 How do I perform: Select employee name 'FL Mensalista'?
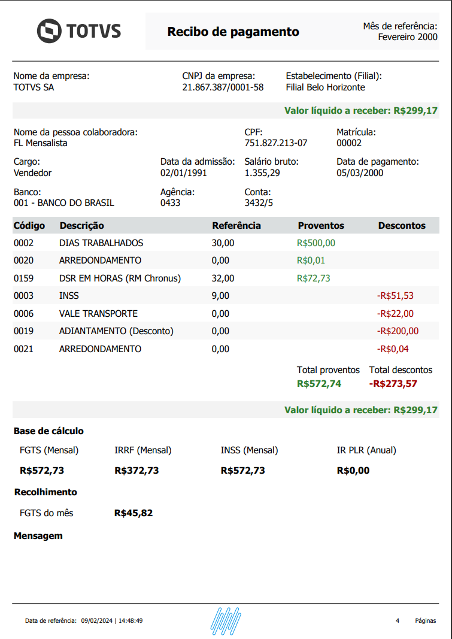point(40,143)
